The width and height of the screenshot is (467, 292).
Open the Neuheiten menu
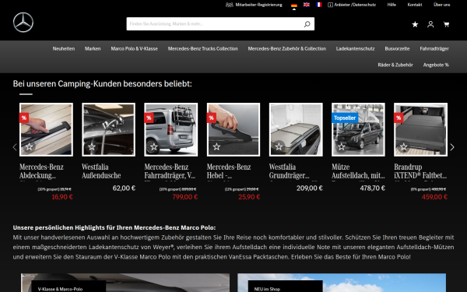click(x=64, y=48)
